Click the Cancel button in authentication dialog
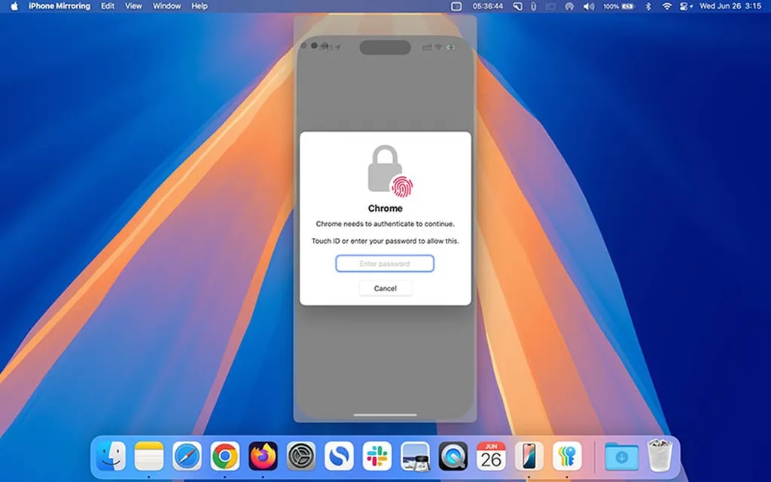 coord(385,288)
